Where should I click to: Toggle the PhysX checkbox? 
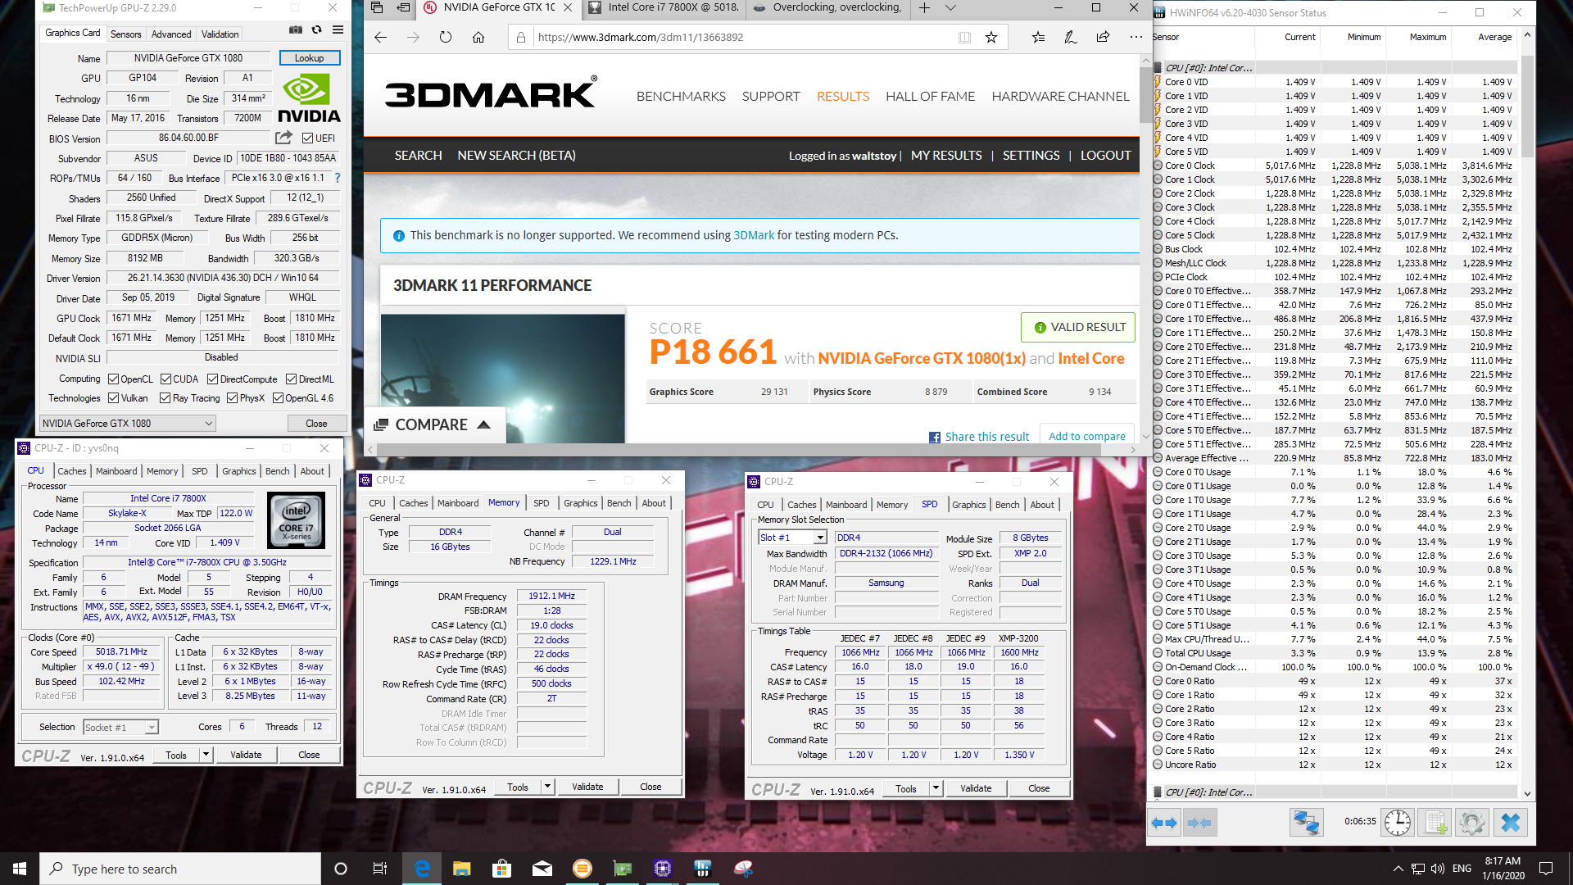(x=233, y=398)
